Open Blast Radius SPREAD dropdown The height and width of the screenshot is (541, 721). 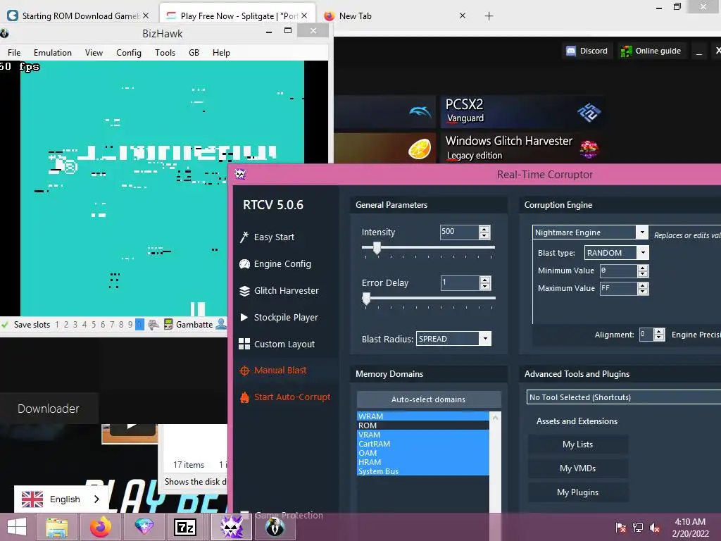tap(485, 339)
